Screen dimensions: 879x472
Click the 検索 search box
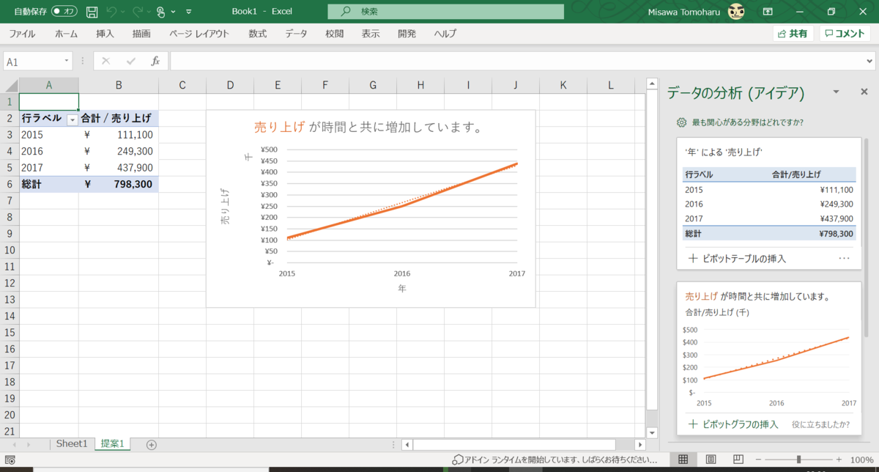pyautogui.click(x=445, y=12)
